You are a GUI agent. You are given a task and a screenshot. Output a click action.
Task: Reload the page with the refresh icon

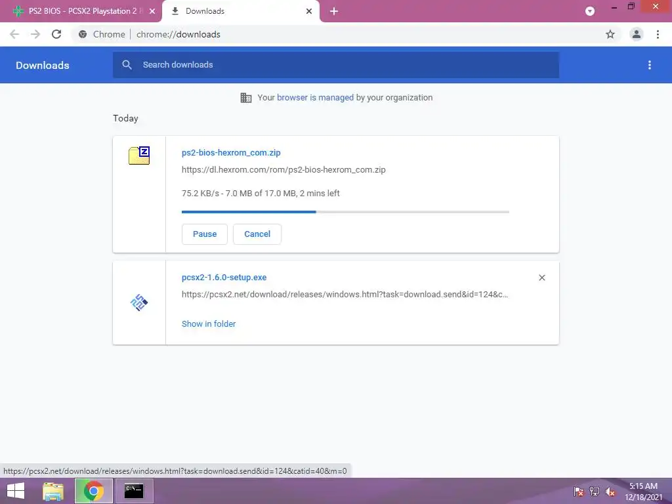[x=56, y=34]
